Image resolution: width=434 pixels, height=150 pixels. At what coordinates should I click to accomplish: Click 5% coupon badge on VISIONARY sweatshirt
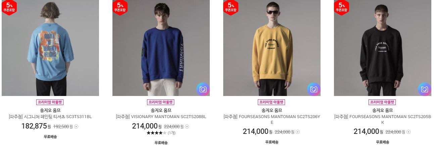pyautogui.click(x=120, y=7)
